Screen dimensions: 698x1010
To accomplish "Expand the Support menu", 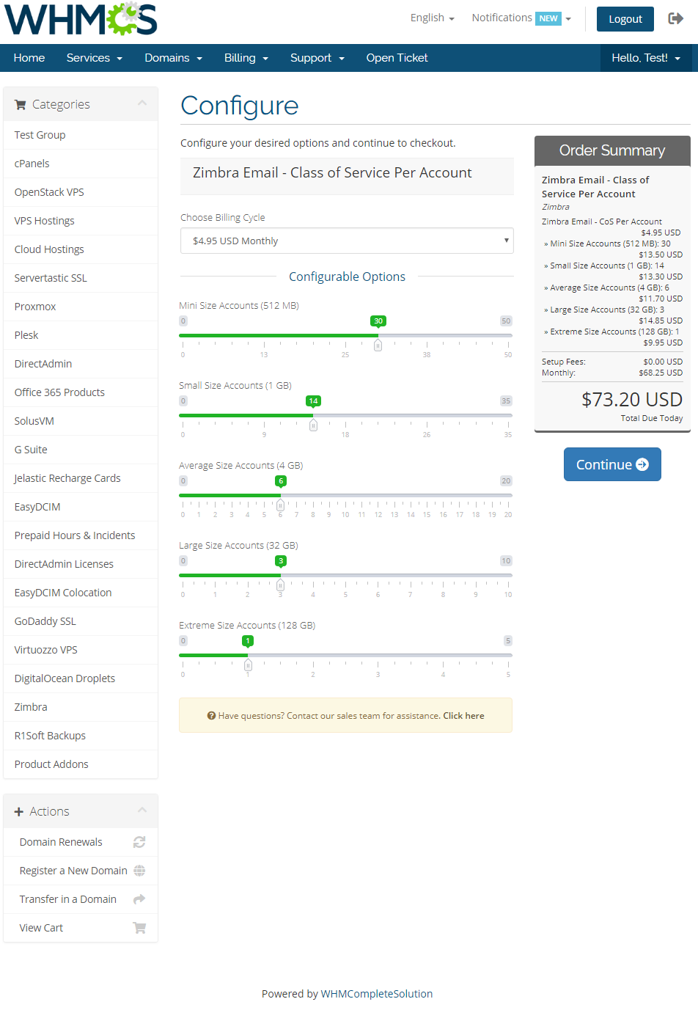I will pos(317,58).
